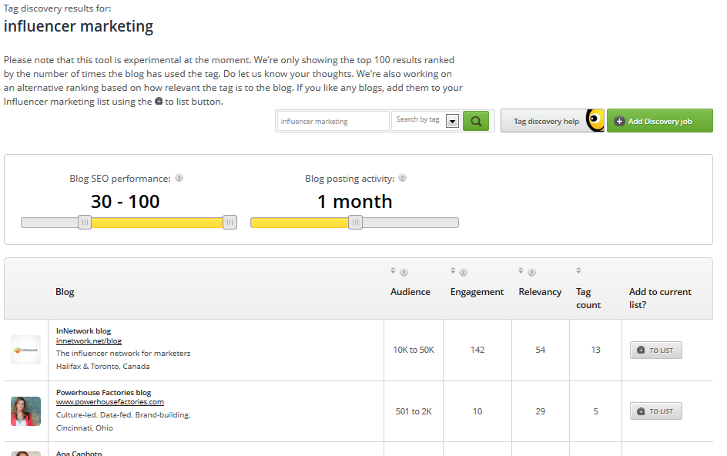This screenshot has height=456, width=727.
Task: Click relevancy value 29
Action: pos(540,411)
